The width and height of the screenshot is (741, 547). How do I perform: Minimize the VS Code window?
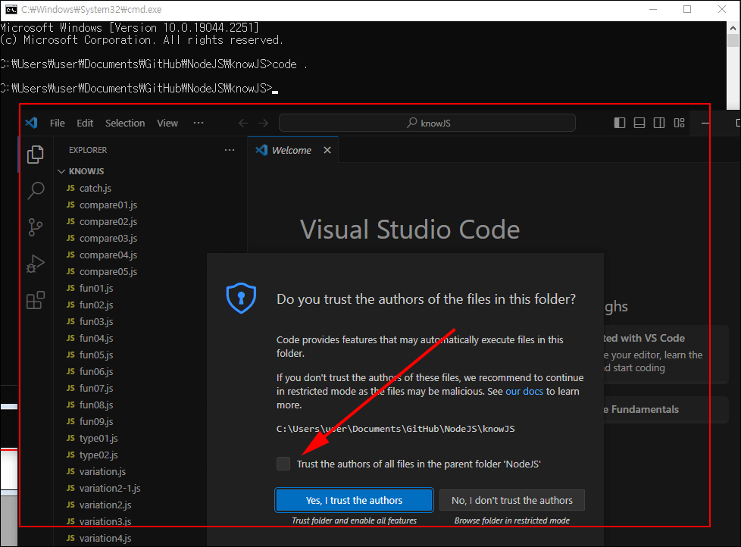click(705, 123)
